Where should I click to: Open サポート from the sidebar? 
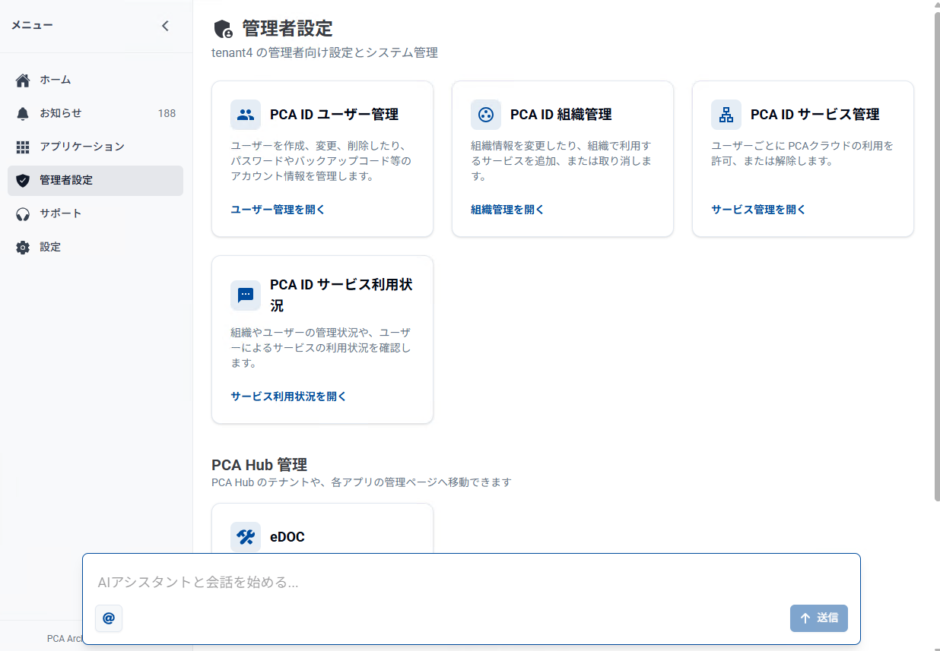pyautogui.click(x=60, y=213)
